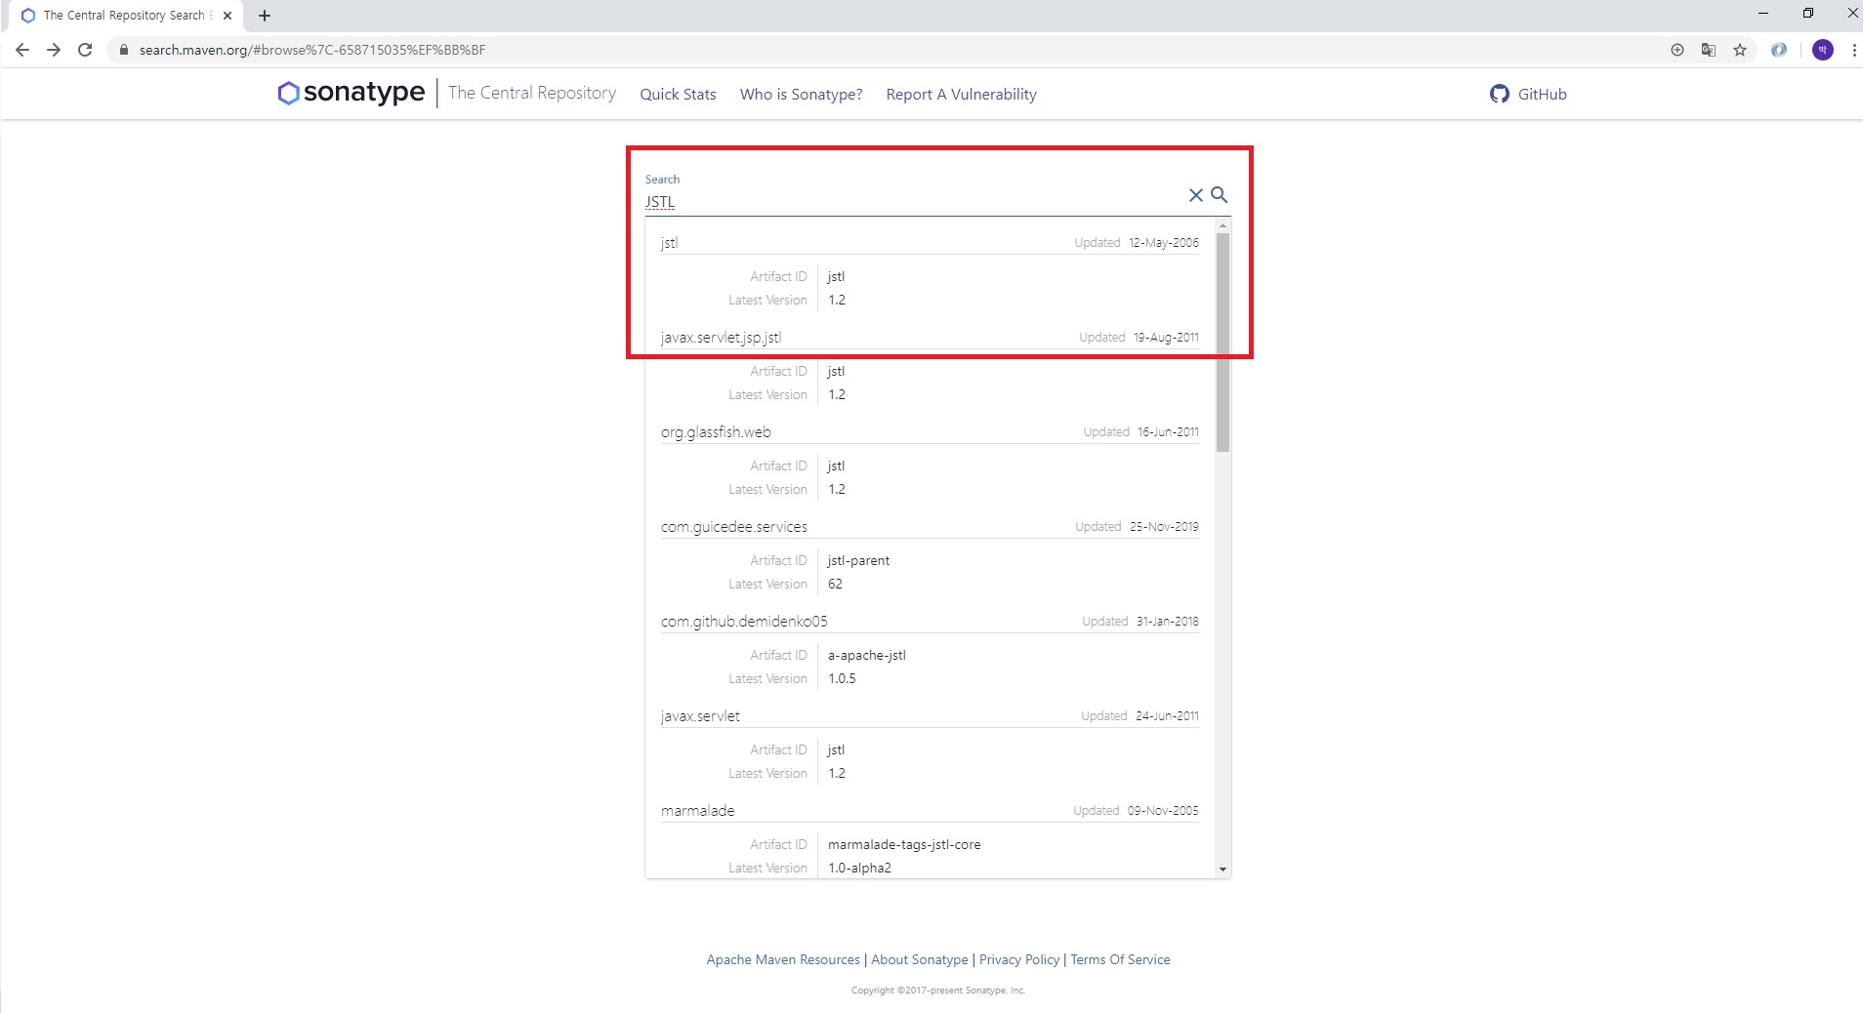Click the results scrollbar down arrow
Viewport: 1863px width, 1013px height.
[x=1222, y=870]
